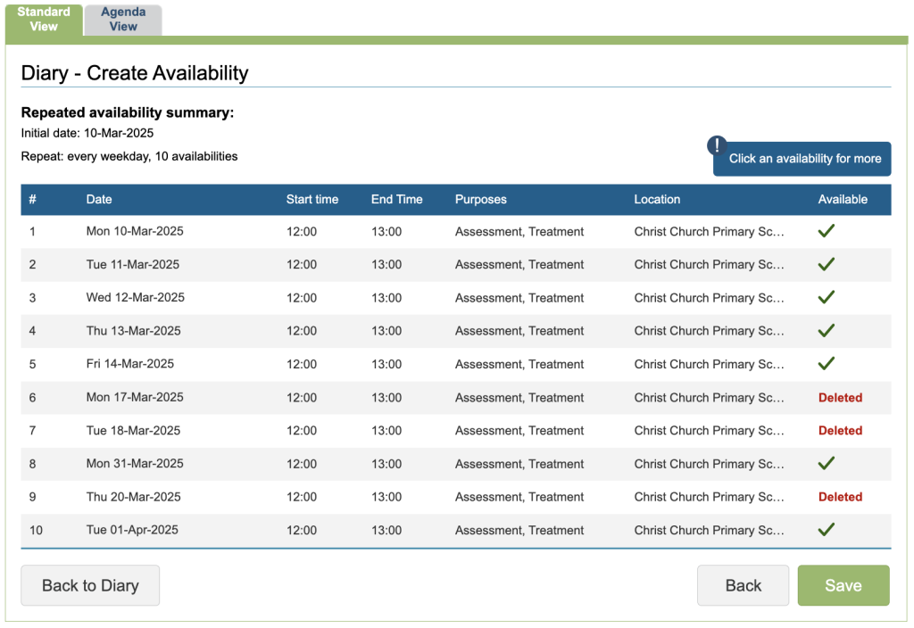The height and width of the screenshot is (628, 914).
Task: Click the Available column header
Action: 843,200
